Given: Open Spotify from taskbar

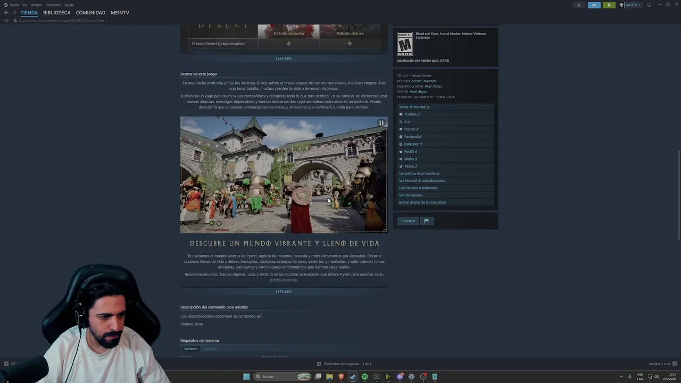Looking at the screenshot, I should (x=364, y=377).
